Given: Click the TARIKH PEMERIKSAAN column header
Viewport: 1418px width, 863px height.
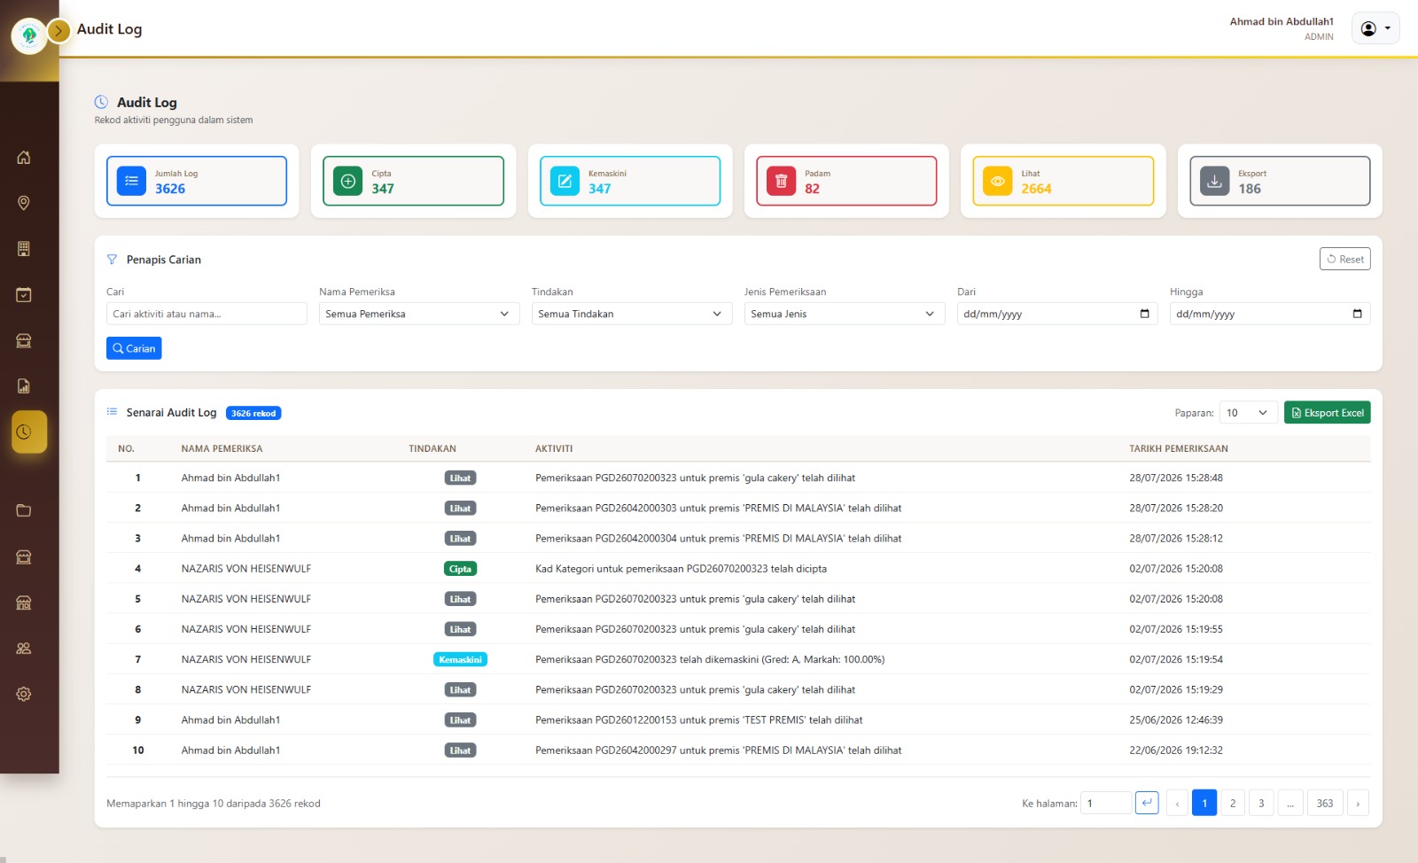Looking at the screenshot, I should coord(1179,448).
